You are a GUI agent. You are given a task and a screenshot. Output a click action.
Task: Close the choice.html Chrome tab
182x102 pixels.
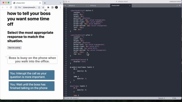tap(40, 3)
